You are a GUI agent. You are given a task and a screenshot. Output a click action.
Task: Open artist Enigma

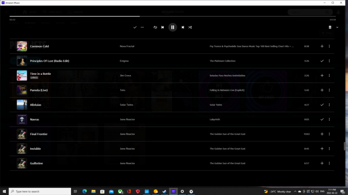point(124,61)
